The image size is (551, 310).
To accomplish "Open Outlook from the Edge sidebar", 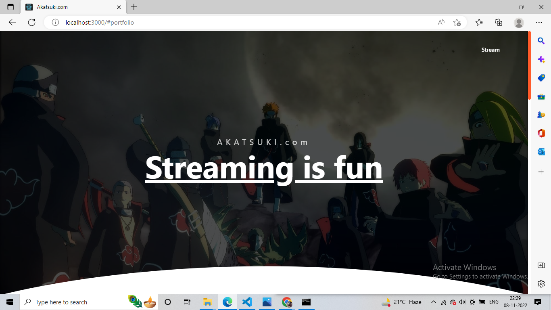I will [541, 151].
